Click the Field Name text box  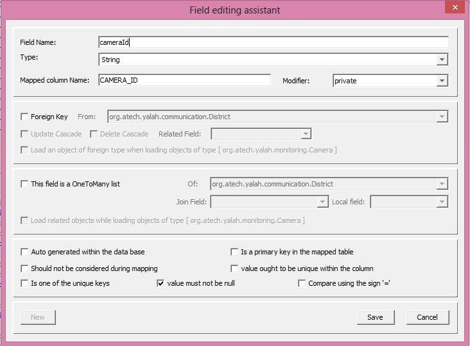tap(273, 42)
